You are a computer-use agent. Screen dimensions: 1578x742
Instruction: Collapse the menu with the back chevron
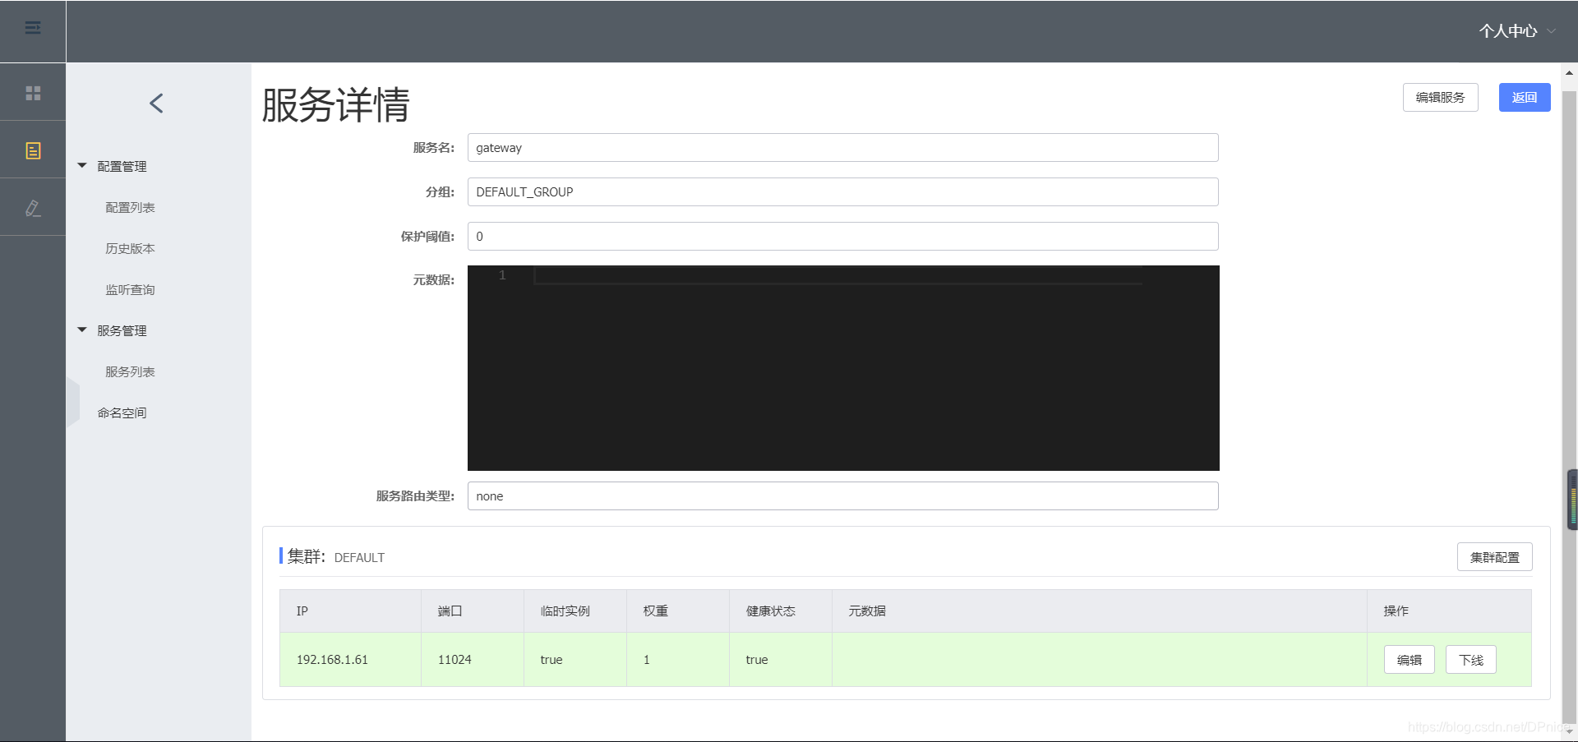157,104
